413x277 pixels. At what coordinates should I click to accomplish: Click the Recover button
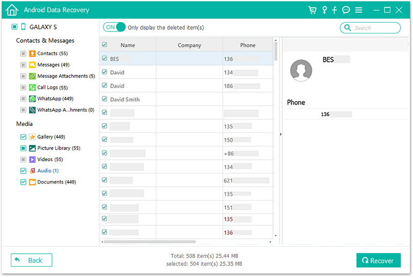[378, 260]
